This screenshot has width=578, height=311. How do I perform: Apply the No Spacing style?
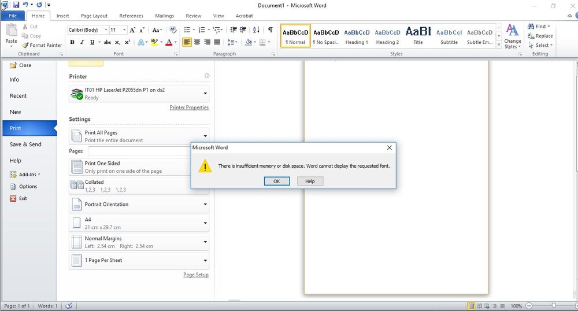326,36
